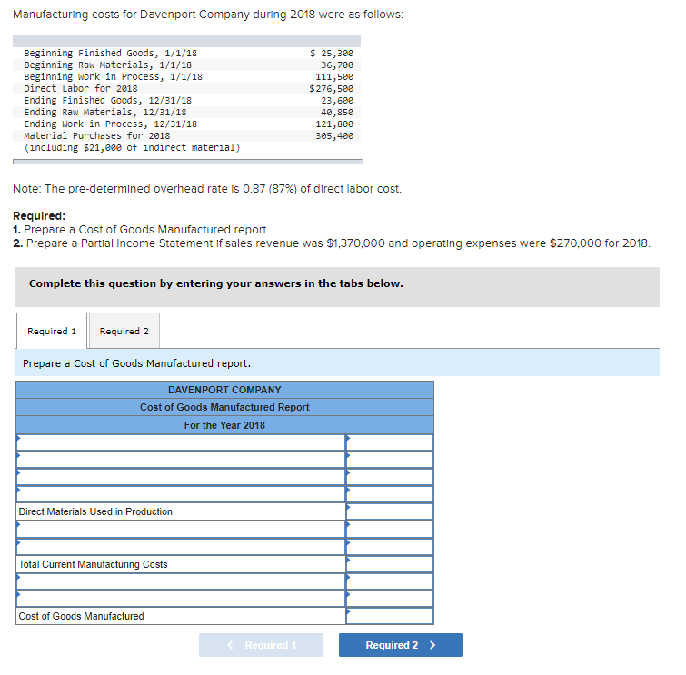The height and width of the screenshot is (675, 686).
Task: Click the 'Direct Materials Used in Production' label
Action: click(95, 511)
